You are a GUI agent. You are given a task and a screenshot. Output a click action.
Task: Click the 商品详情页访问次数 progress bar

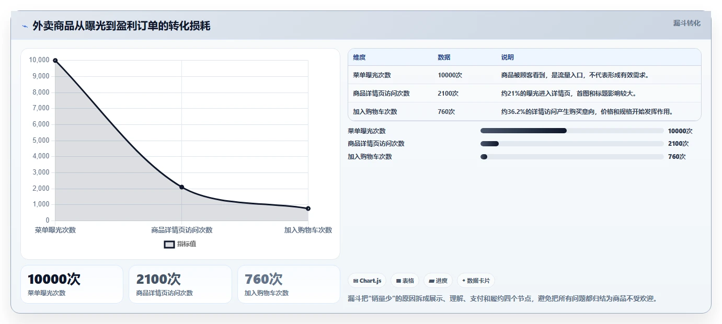pyautogui.click(x=572, y=144)
